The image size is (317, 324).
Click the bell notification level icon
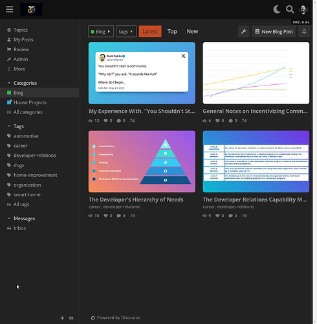(304, 31)
